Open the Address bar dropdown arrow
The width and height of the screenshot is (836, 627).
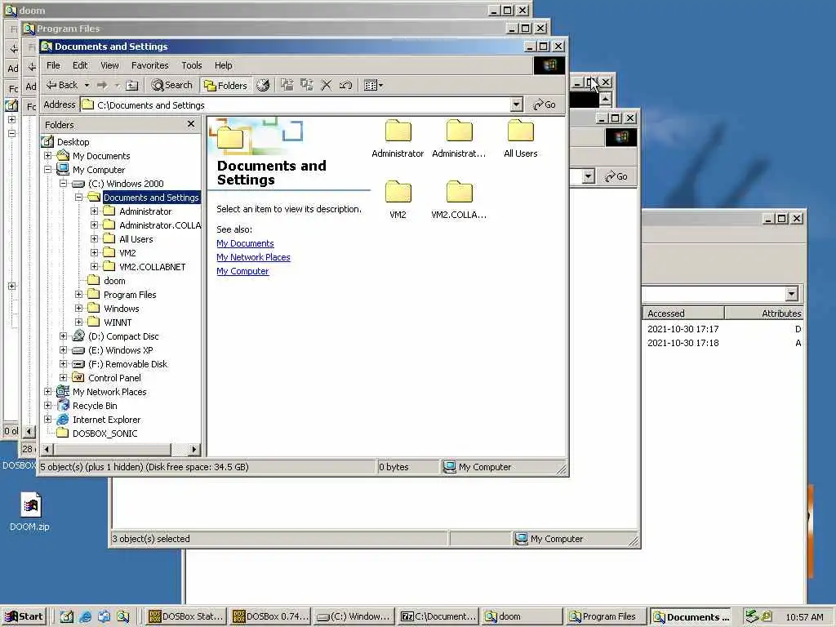(516, 104)
